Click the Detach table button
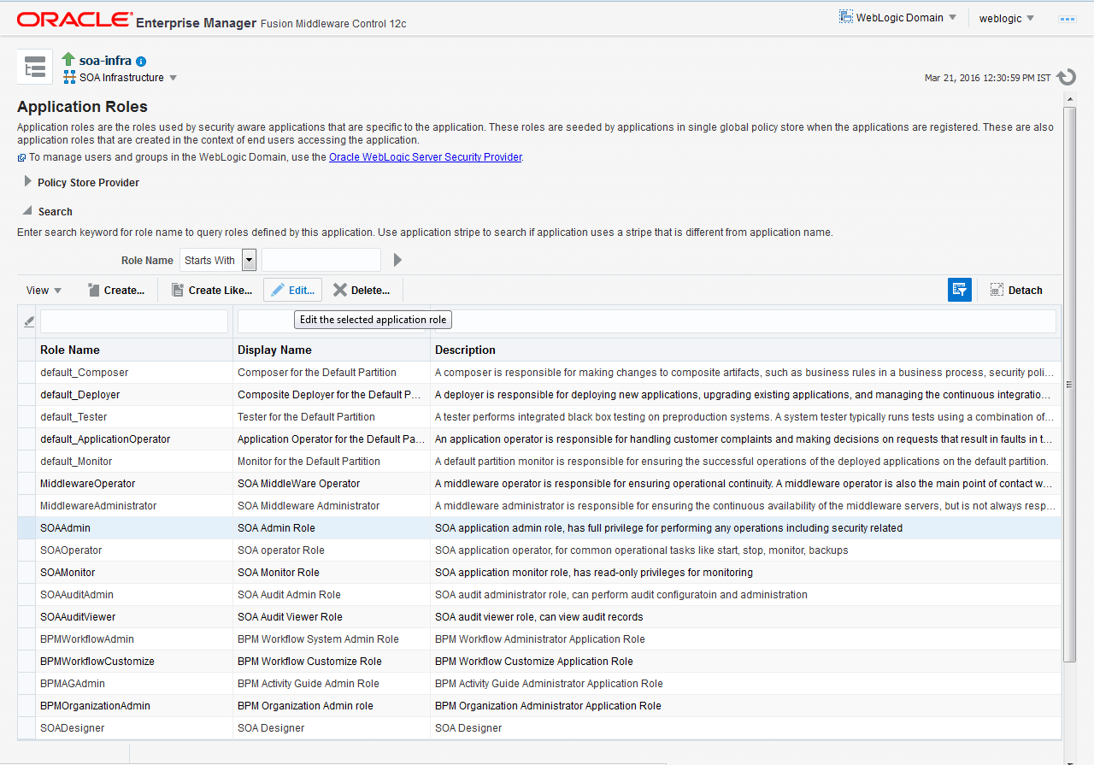The image size is (1094, 765). (x=1016, y=290)
